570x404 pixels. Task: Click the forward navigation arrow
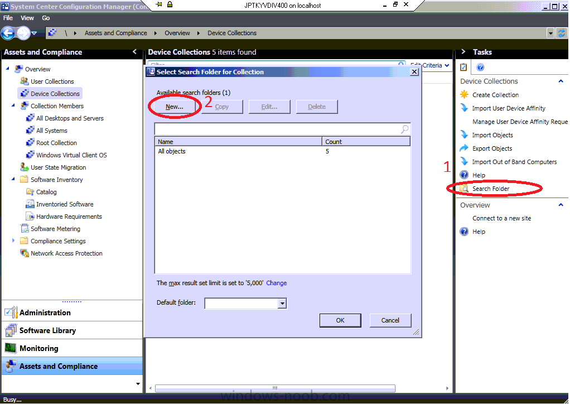point(23,33)
